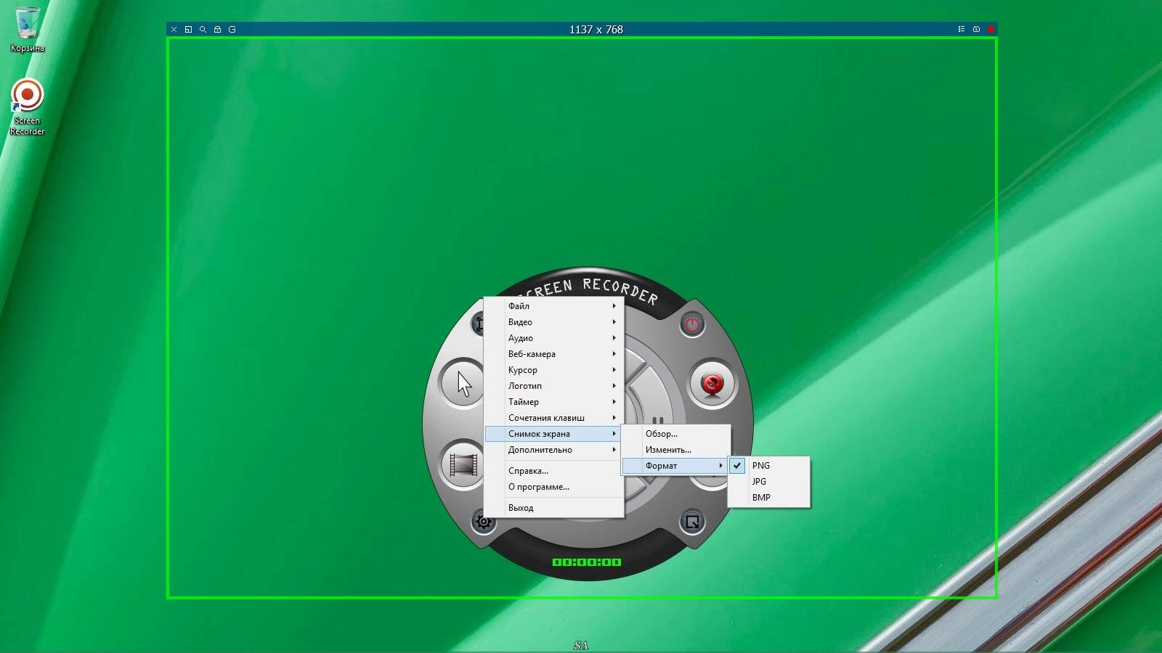Screen dimensions: 1162x653
Task: Click the film strip video button
Action: point(463,464)
